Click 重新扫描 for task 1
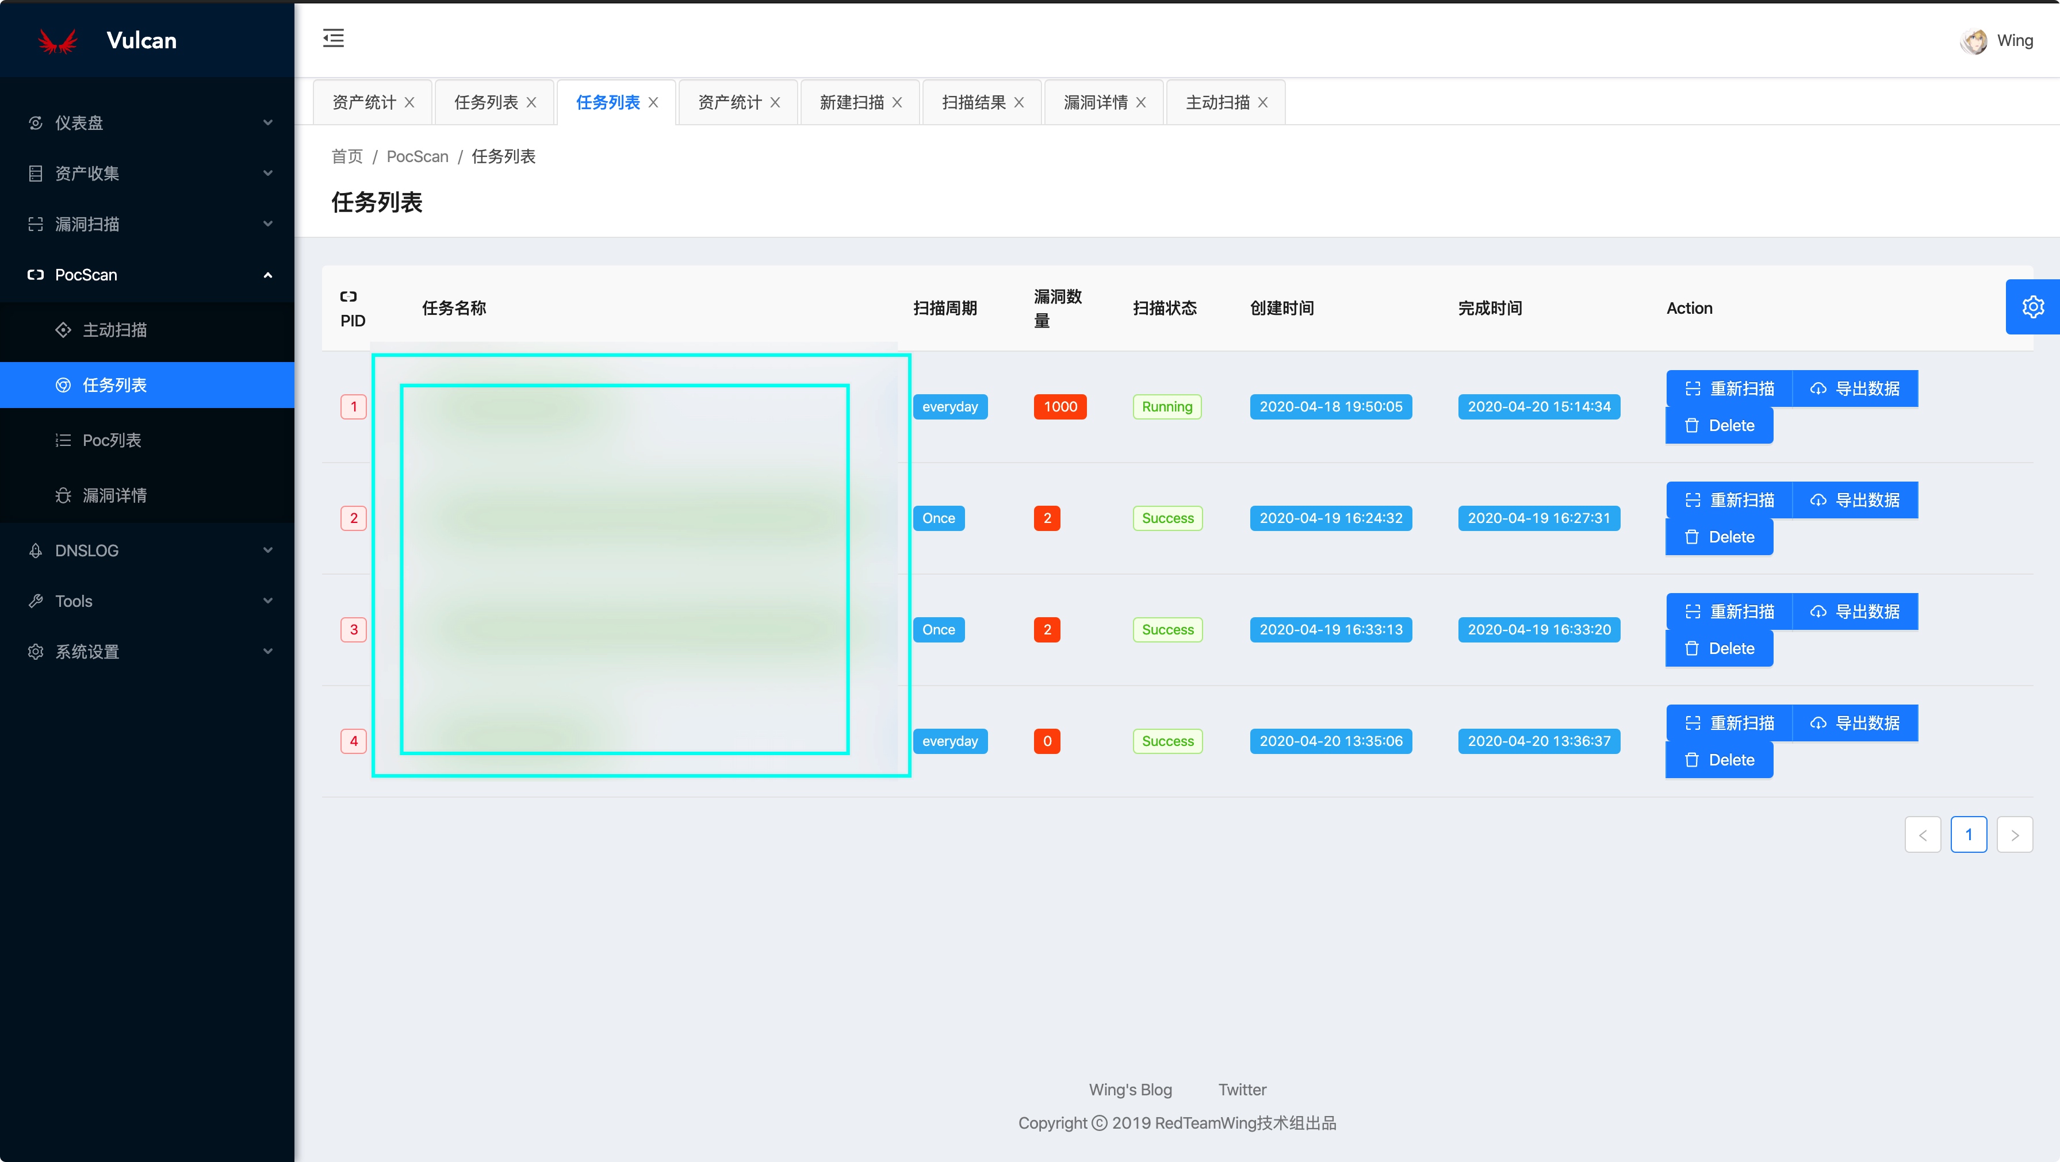Image resolution: width=2060 pixels, height=1162 pixels. point(1729,388)
